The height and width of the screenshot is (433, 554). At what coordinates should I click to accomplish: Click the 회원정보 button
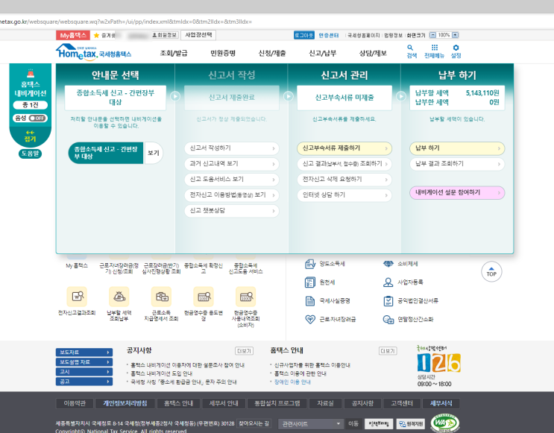165,35
